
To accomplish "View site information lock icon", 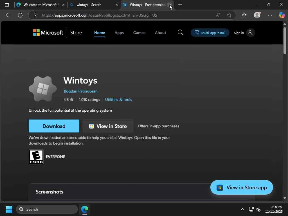I will coord(35,15).
